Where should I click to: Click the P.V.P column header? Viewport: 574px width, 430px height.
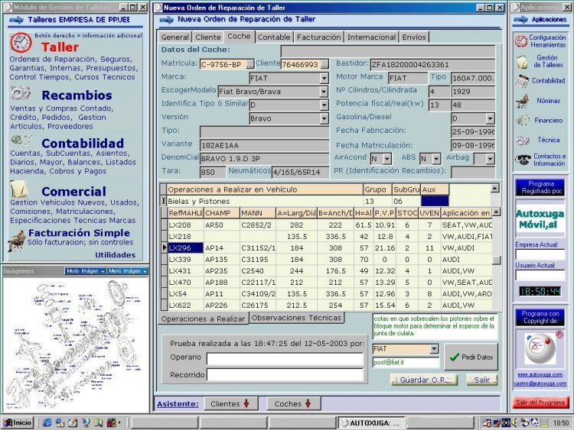tap(384, 213)
